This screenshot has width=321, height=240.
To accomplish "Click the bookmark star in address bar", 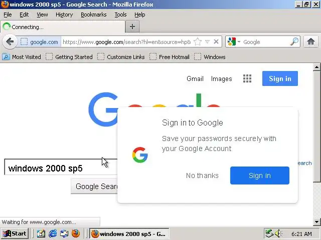I will click(197, 42).
